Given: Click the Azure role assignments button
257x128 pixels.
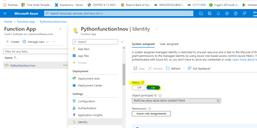Looking at the screenshot, I should click(x=151, y=114).
